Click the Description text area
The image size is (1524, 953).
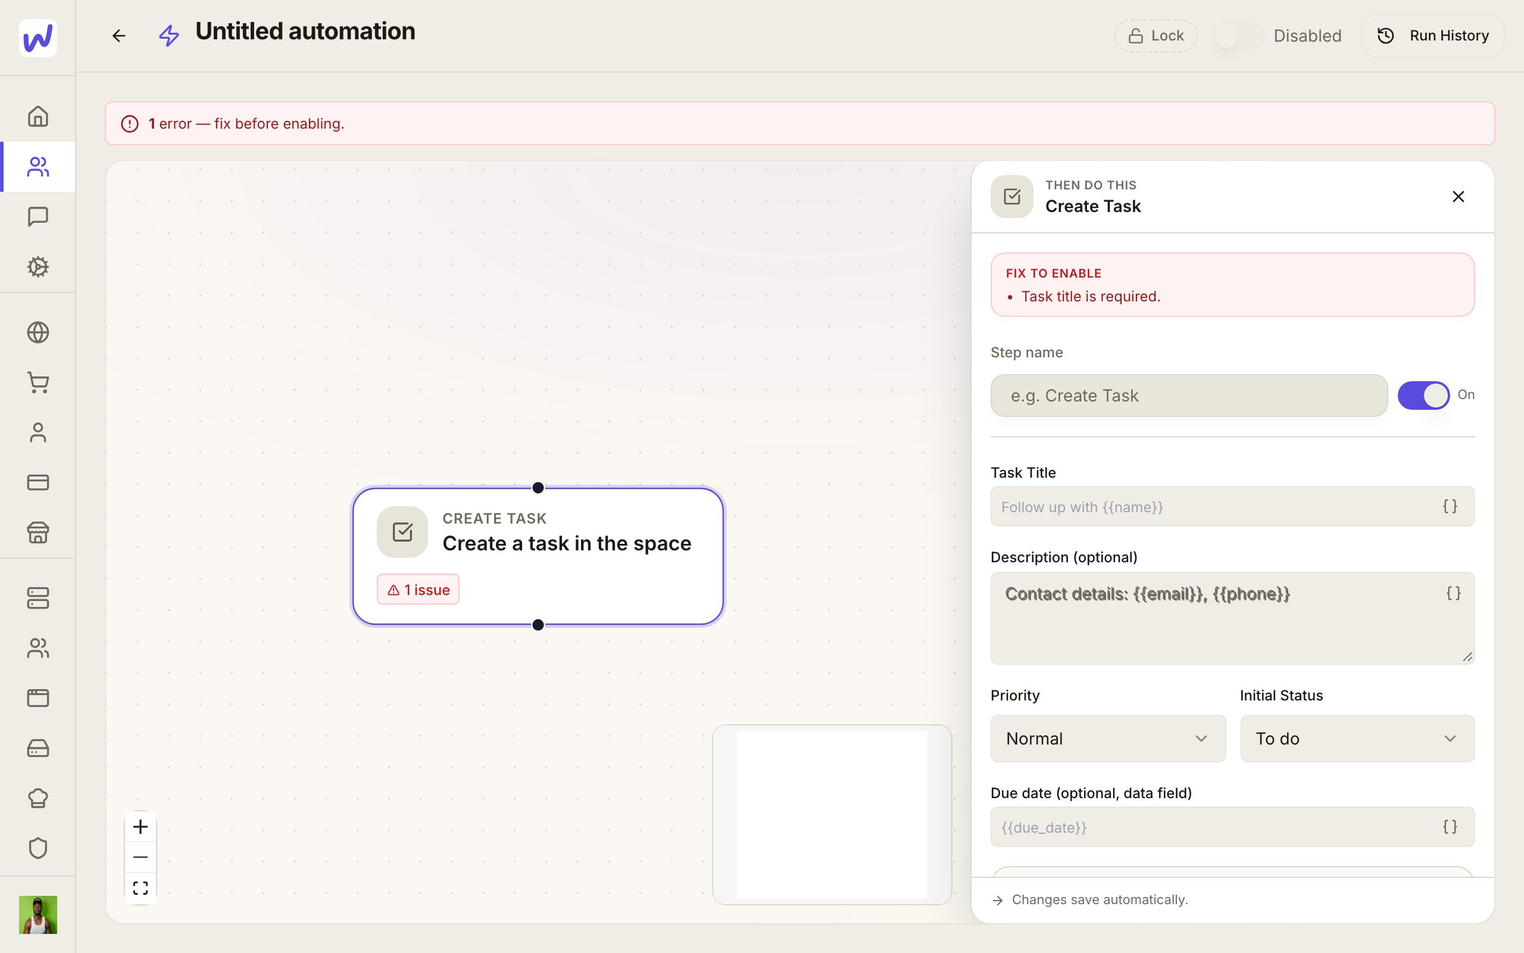coord(1232,618)
